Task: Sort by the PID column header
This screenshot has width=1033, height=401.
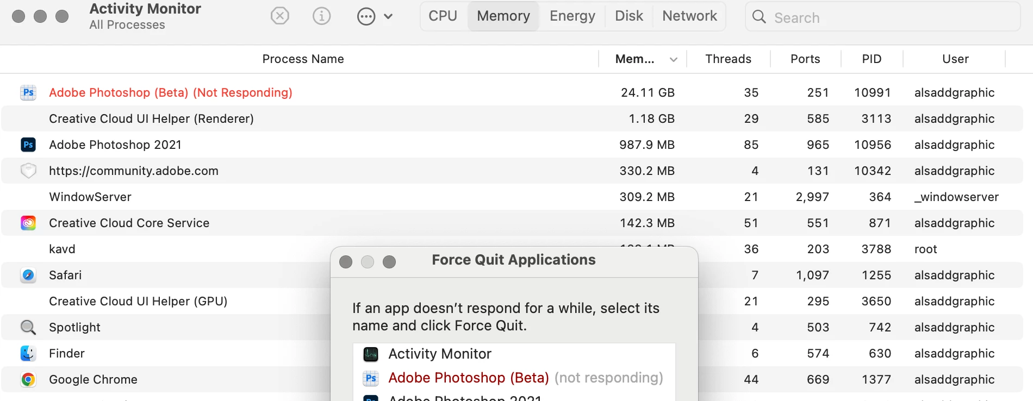Action: 872,59
